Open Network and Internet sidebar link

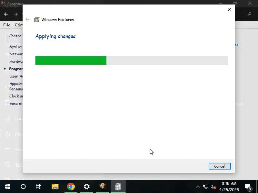16,54
